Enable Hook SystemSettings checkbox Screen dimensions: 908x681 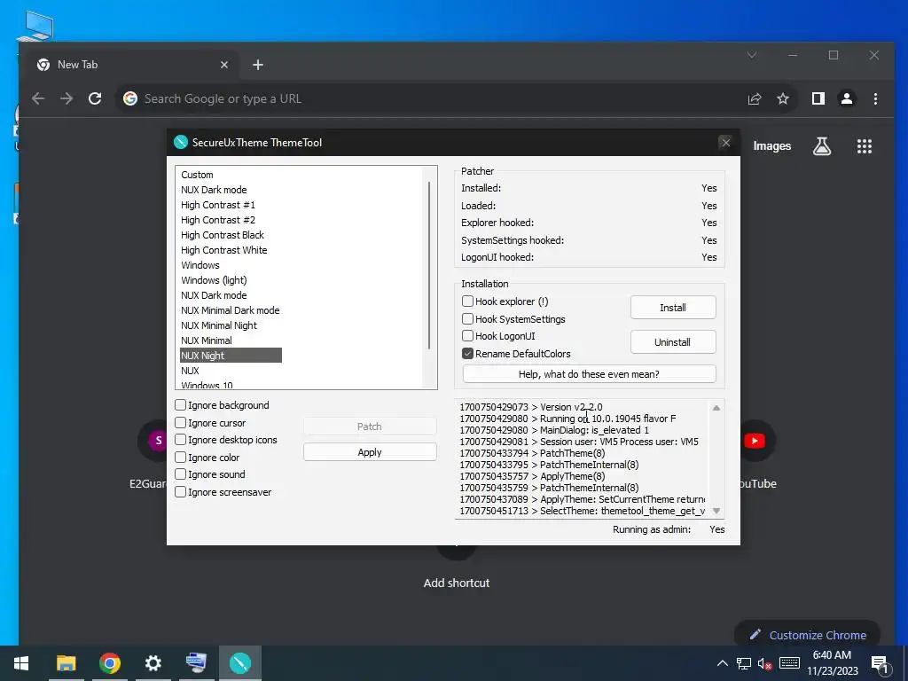click(468, 318)
